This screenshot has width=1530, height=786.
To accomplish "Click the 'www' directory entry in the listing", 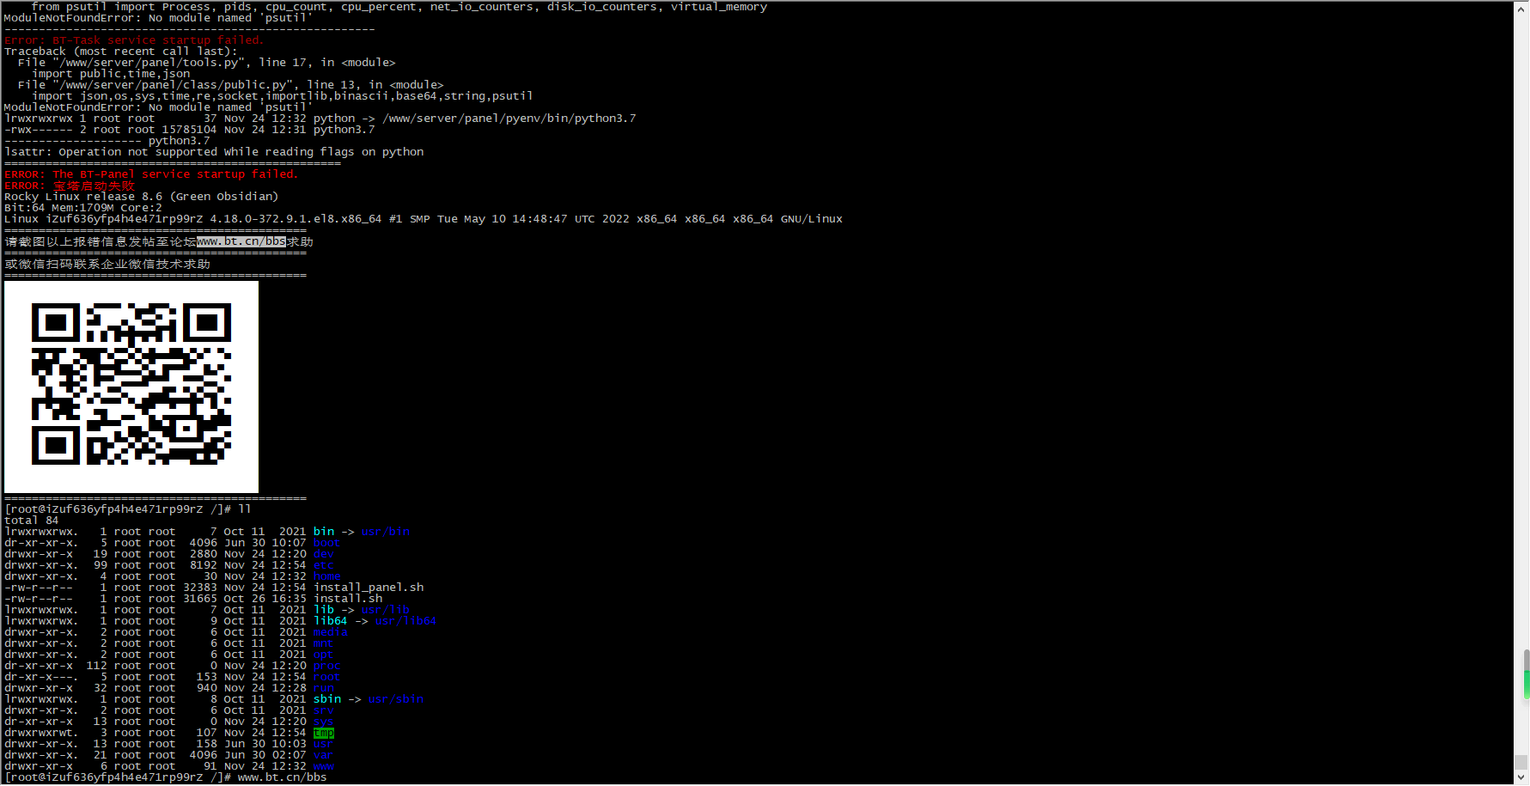I will [324, 766].
